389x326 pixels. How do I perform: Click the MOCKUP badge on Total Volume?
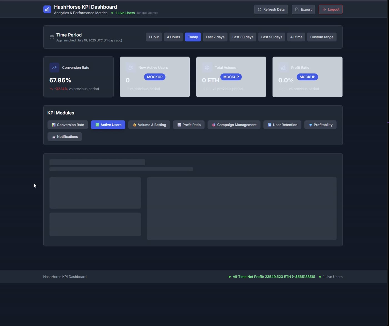[x=231, y=77]
